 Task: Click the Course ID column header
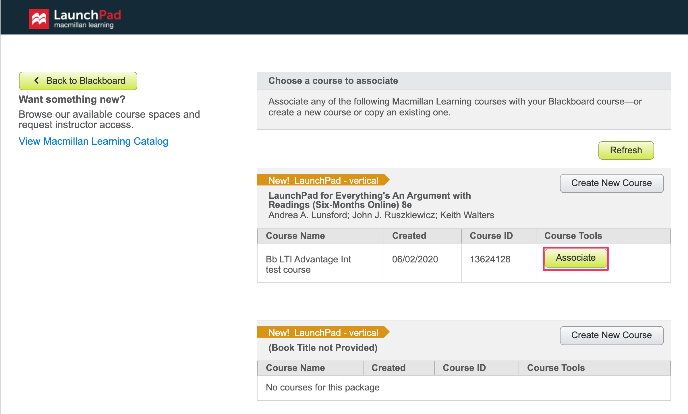click(x=491, y=236)
